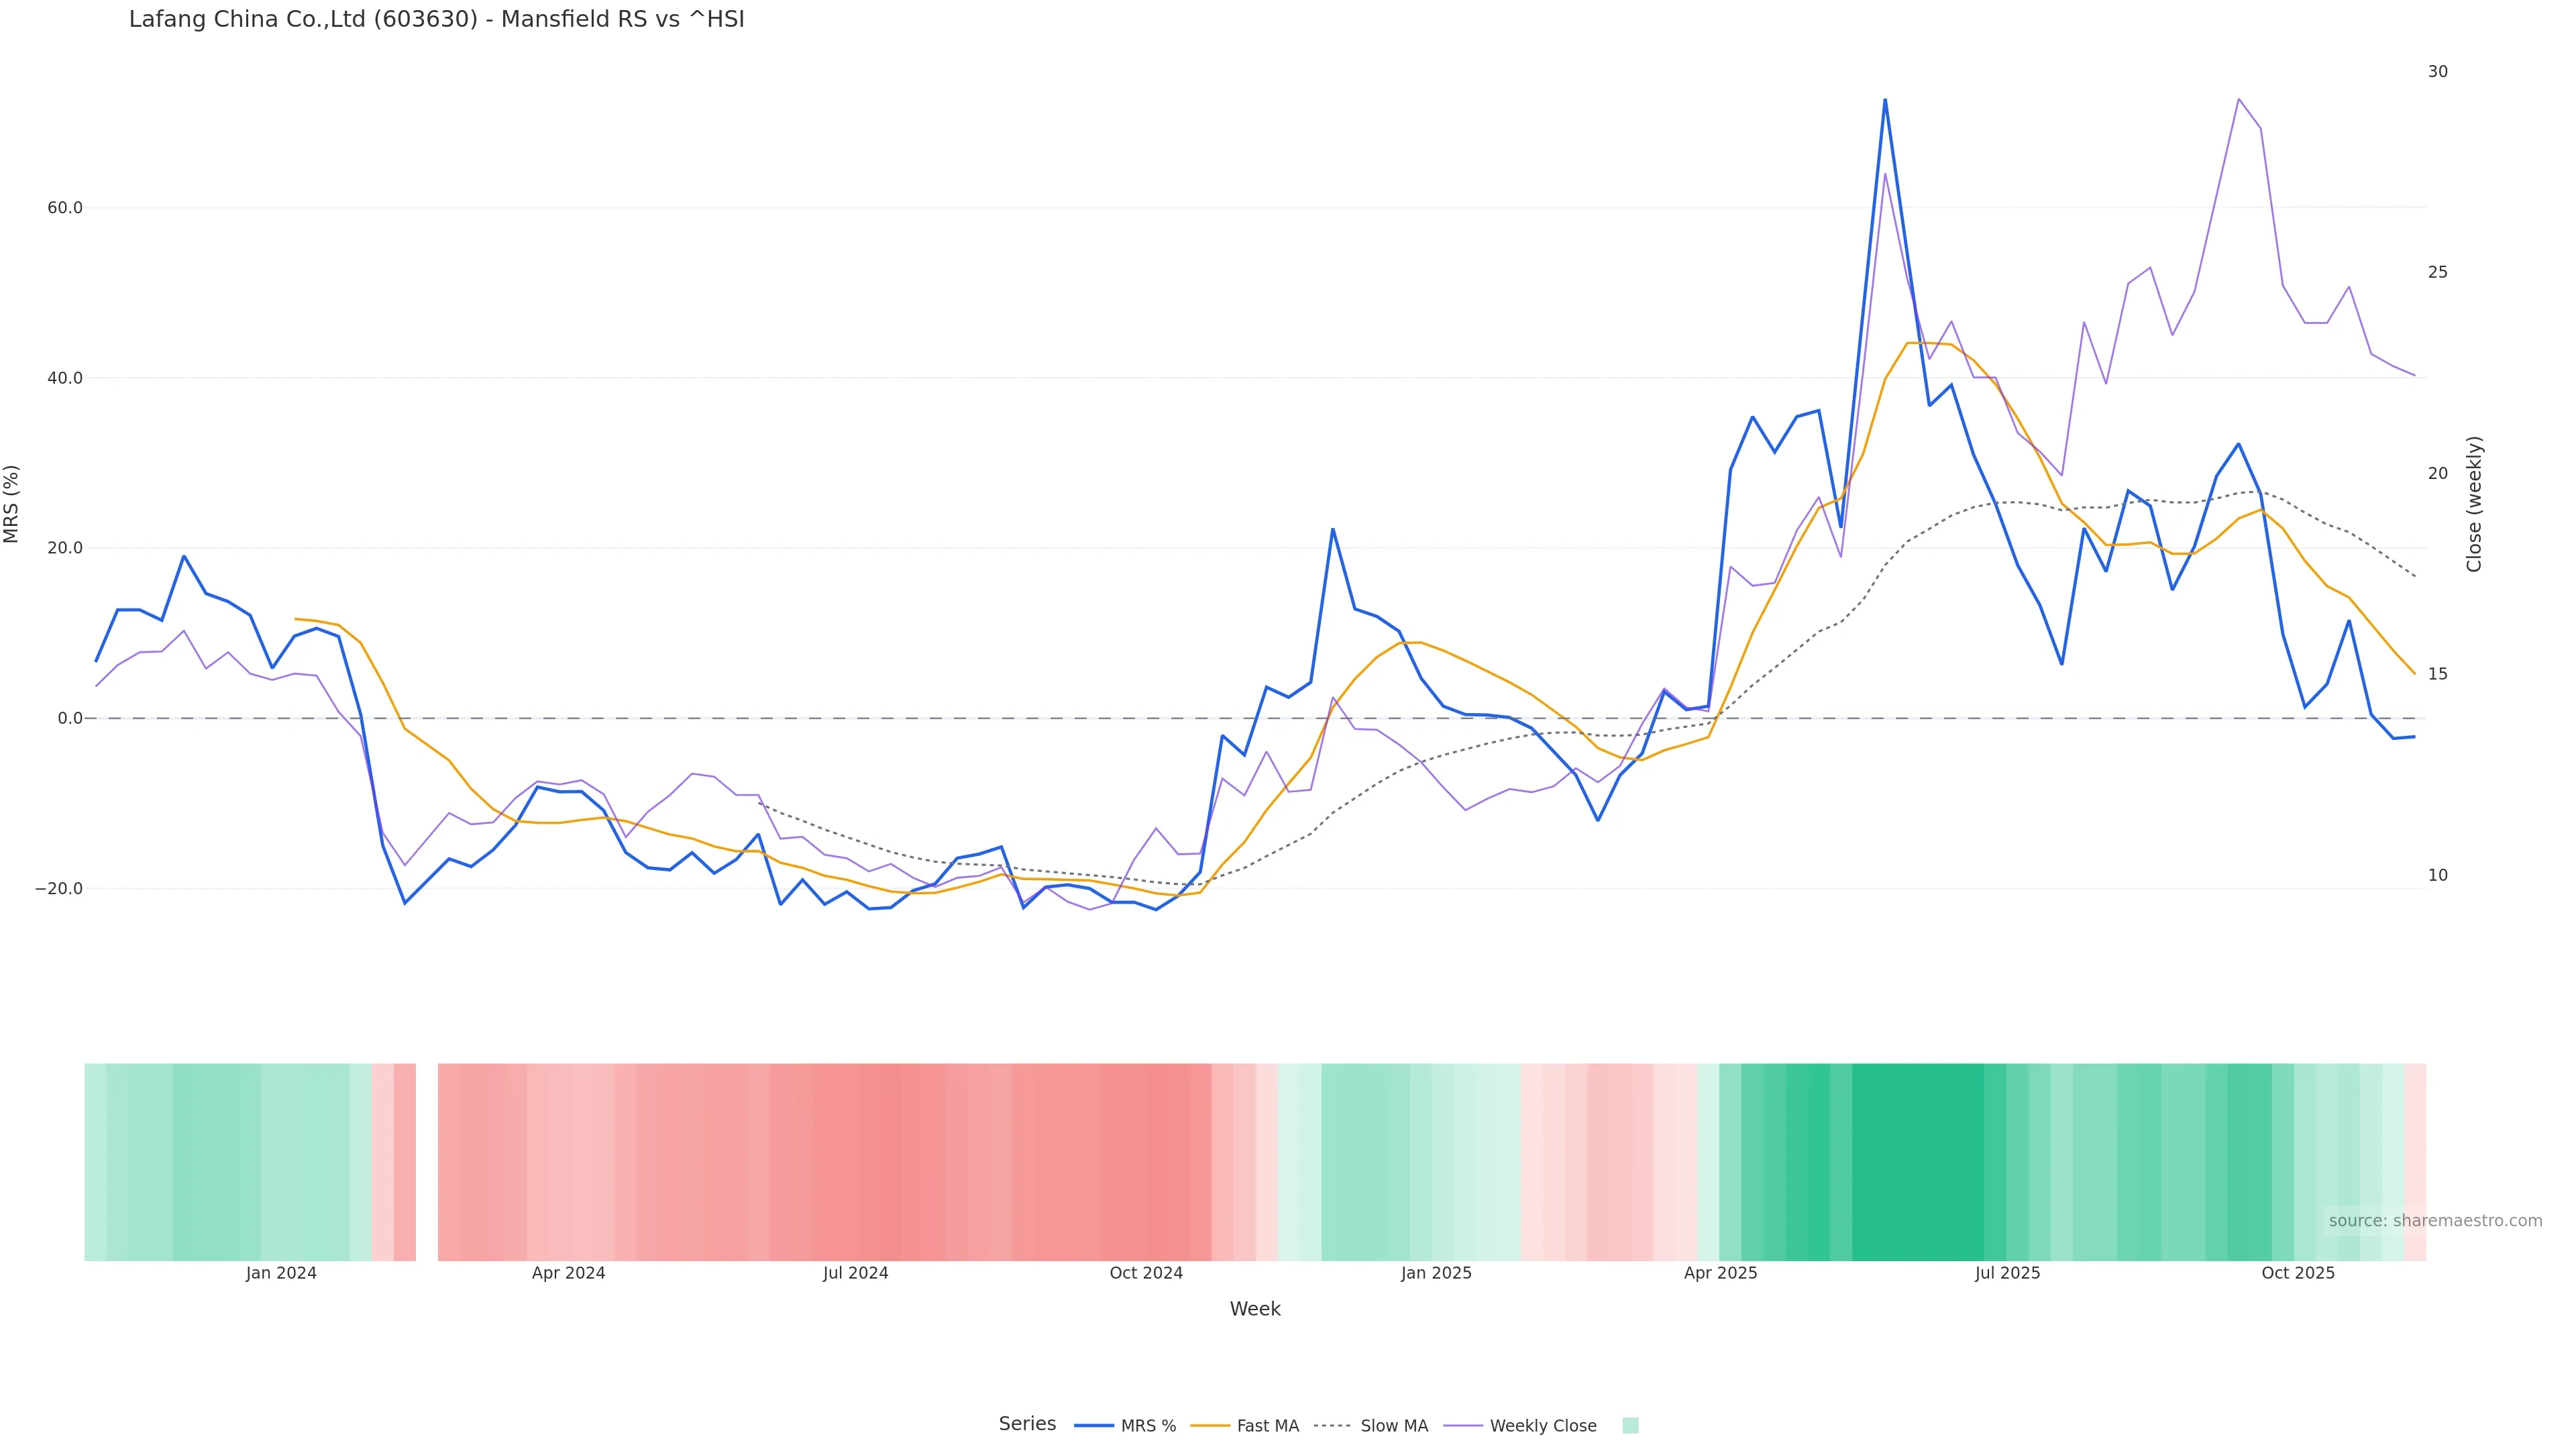Hide the Fast MA series via legend label
This screenshot has width=2576, height=1449.
[x=1267, y=1426]
